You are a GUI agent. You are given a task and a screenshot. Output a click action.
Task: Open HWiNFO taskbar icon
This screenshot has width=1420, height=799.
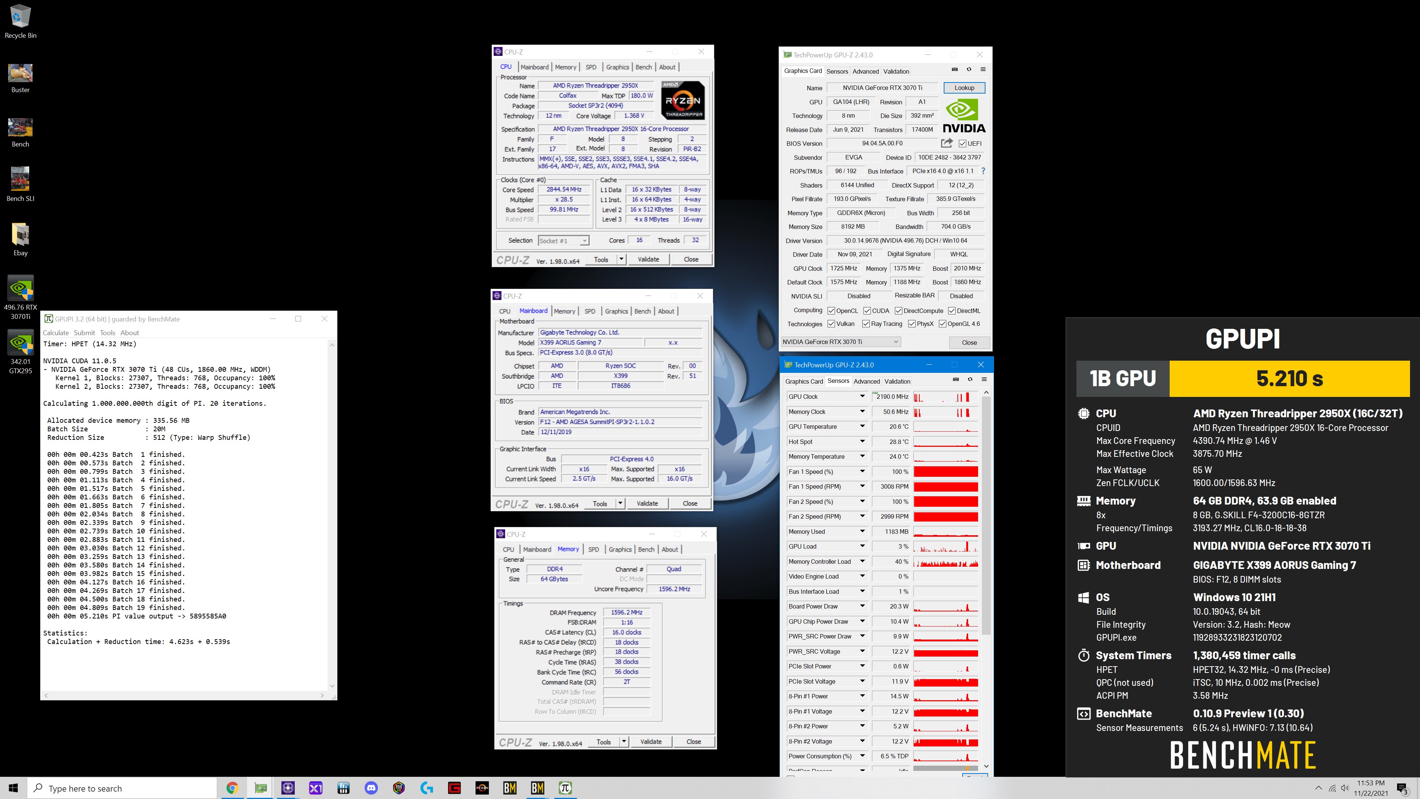click(344, 788)
